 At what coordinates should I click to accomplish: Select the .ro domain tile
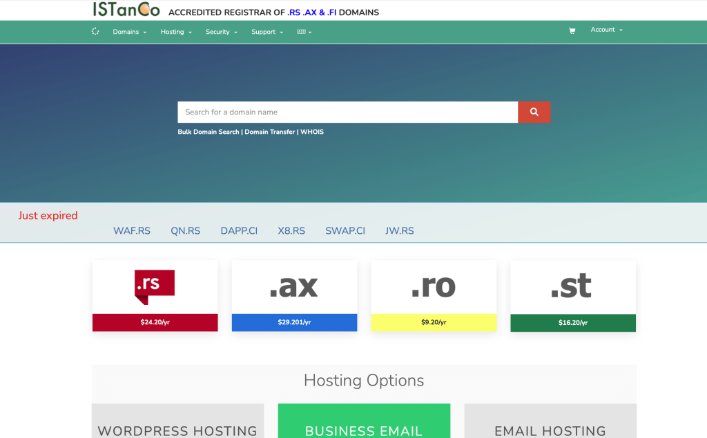pyautogui.click(x=434, y=287)
